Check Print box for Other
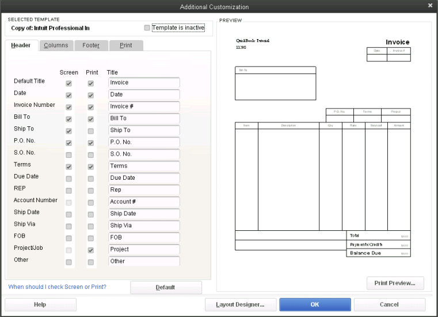 point(90,262)
